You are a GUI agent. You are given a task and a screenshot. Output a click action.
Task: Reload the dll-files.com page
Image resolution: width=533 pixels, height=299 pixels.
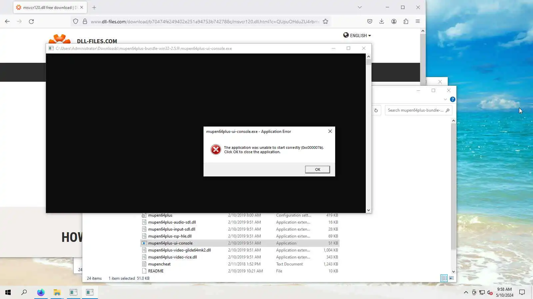point(31,21)
